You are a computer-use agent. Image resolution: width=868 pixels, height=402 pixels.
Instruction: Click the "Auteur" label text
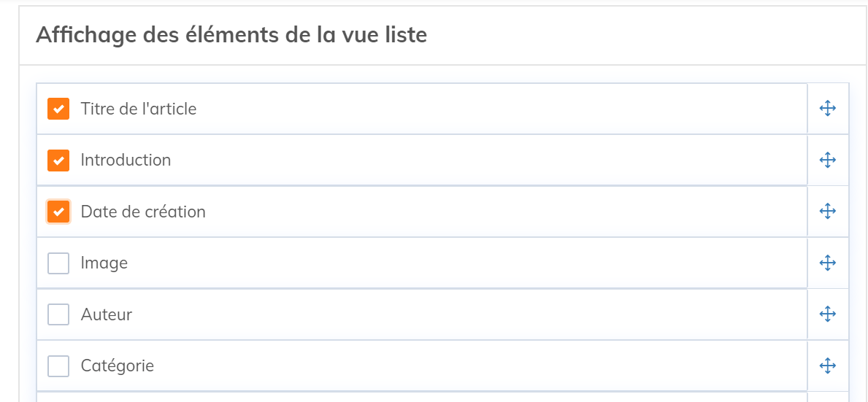pos(107,314)
